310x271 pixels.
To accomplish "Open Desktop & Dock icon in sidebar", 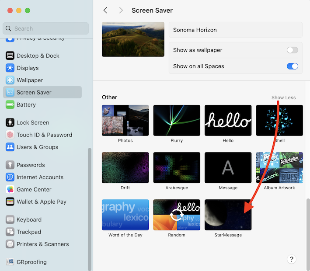I will pos(10,56).
